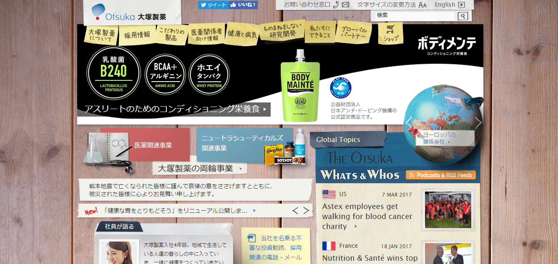This screenshot has width=558, height=264.
Task: Click the document icon in yellow notice
Action: (x=251, y=238)
